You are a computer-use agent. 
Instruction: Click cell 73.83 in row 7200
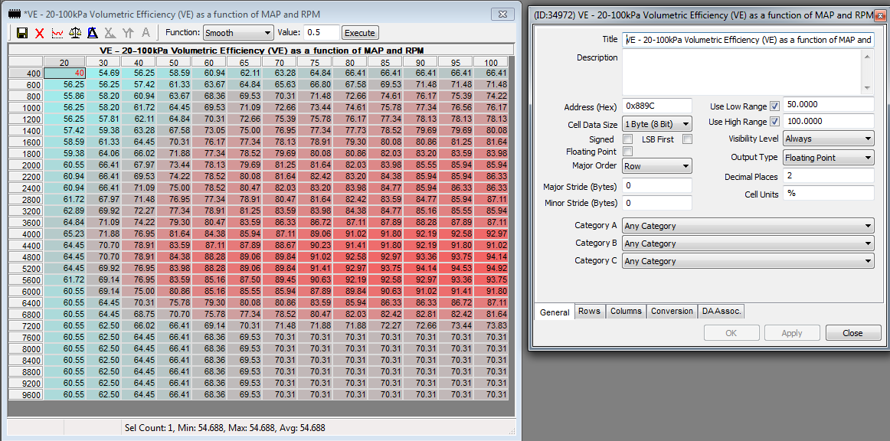click(x=490, y=325)
